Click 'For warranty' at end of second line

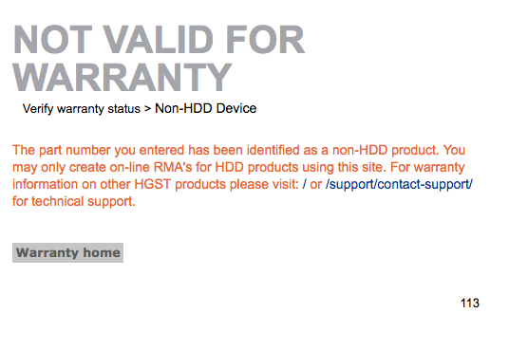click(x=427, y=167)
